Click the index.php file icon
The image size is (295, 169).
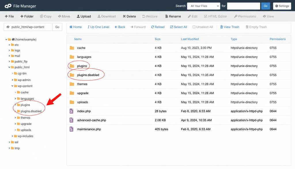point(71,111)
